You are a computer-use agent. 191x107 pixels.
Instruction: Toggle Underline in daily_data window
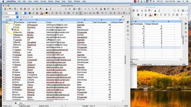146,15
